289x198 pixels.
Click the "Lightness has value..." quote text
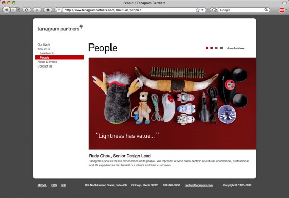pyautogui.click(x=127, y=136)
